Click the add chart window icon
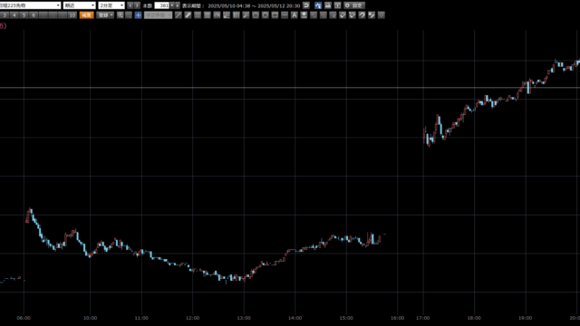The width and height of the screenshot is (580, 326). tap(337, 5)
